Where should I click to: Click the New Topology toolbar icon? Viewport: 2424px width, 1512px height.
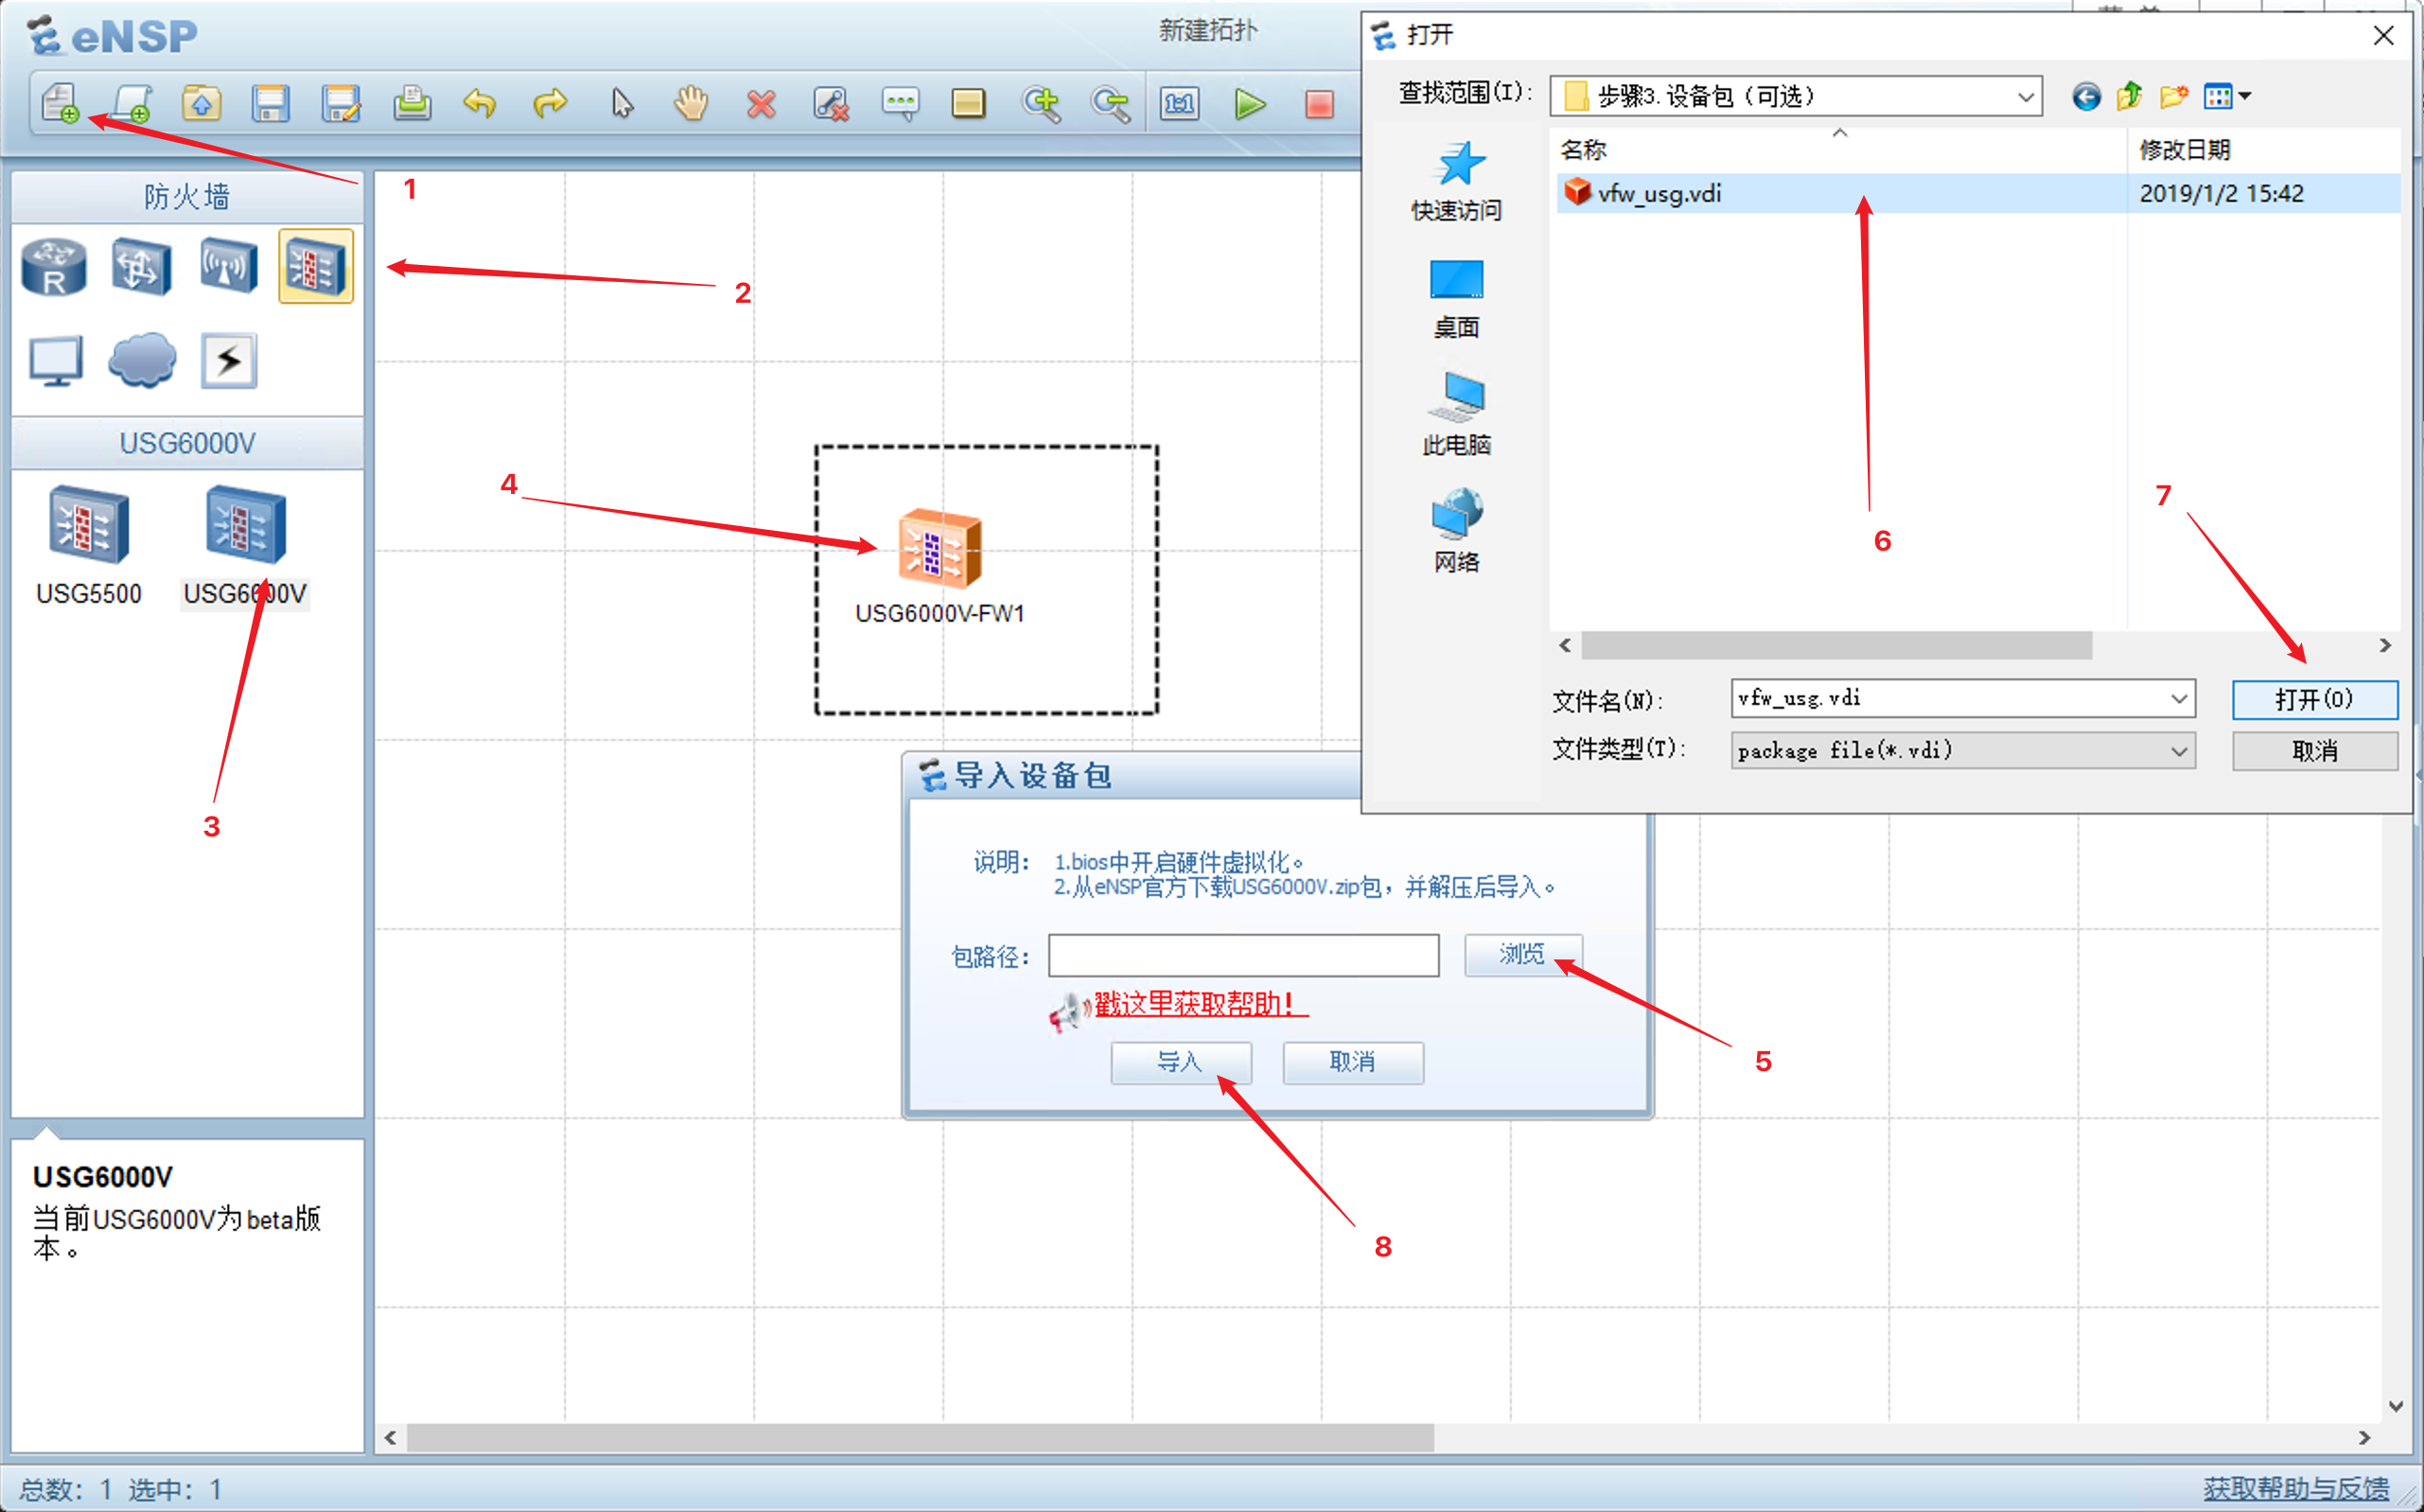point(60,103)
